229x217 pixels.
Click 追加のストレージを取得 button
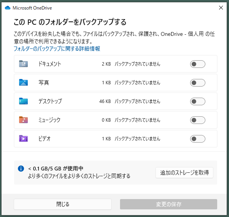[184, 173]
